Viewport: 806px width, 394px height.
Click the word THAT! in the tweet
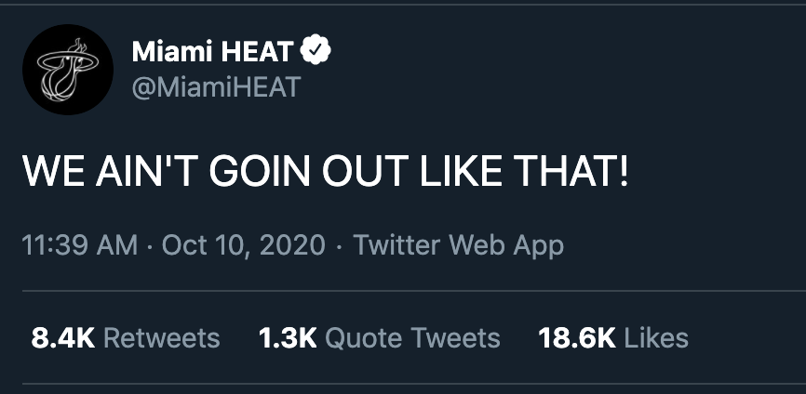point(571,171)
